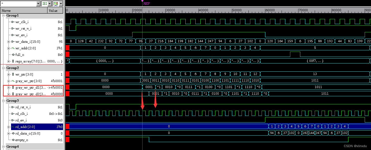Expand the gray_wr_ptr[3:0] bus
This screenshot has width=371, height=150.
click(9, 81)
